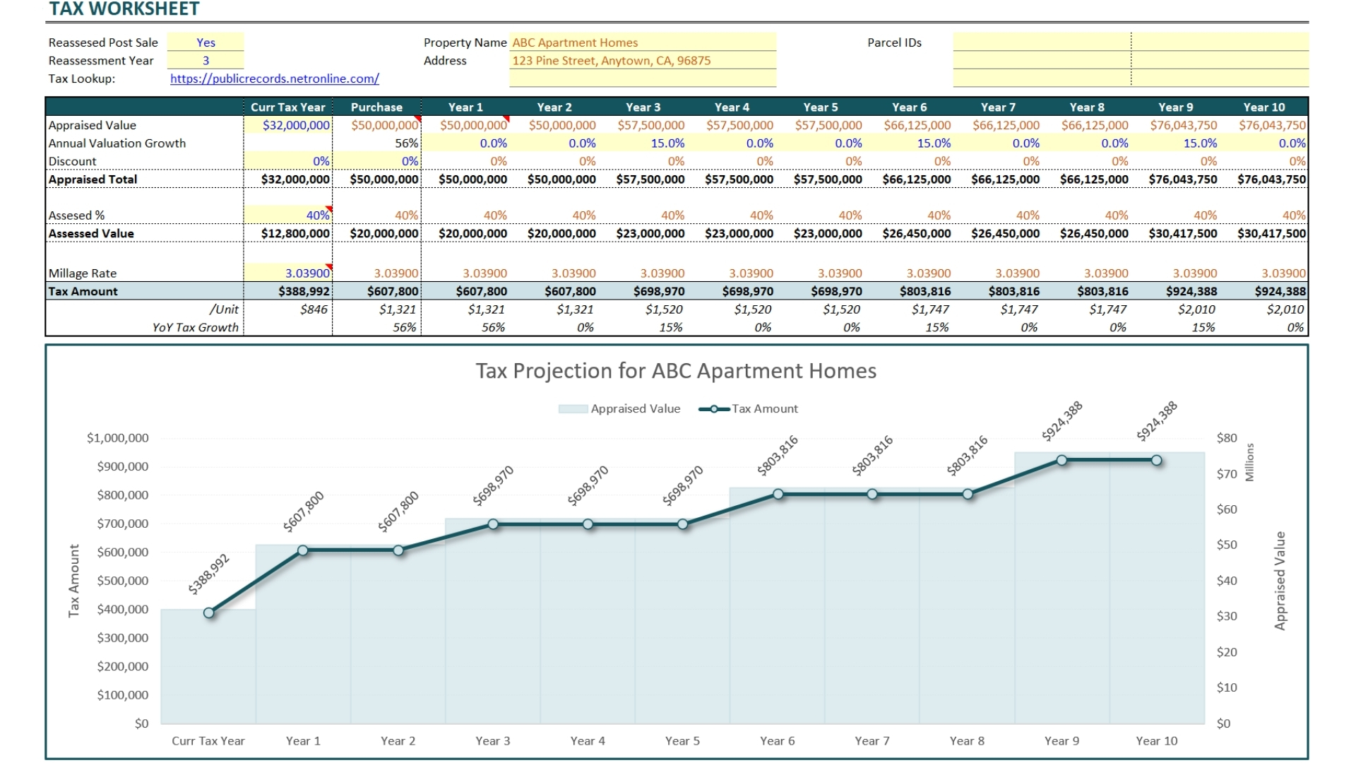The image size is (1356, 763).
Task: Select the Year 9 data point marker
Action: pos(1061,461)
